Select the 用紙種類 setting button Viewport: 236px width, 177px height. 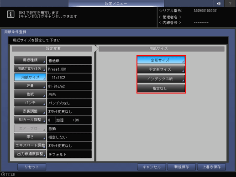point(30,60)
